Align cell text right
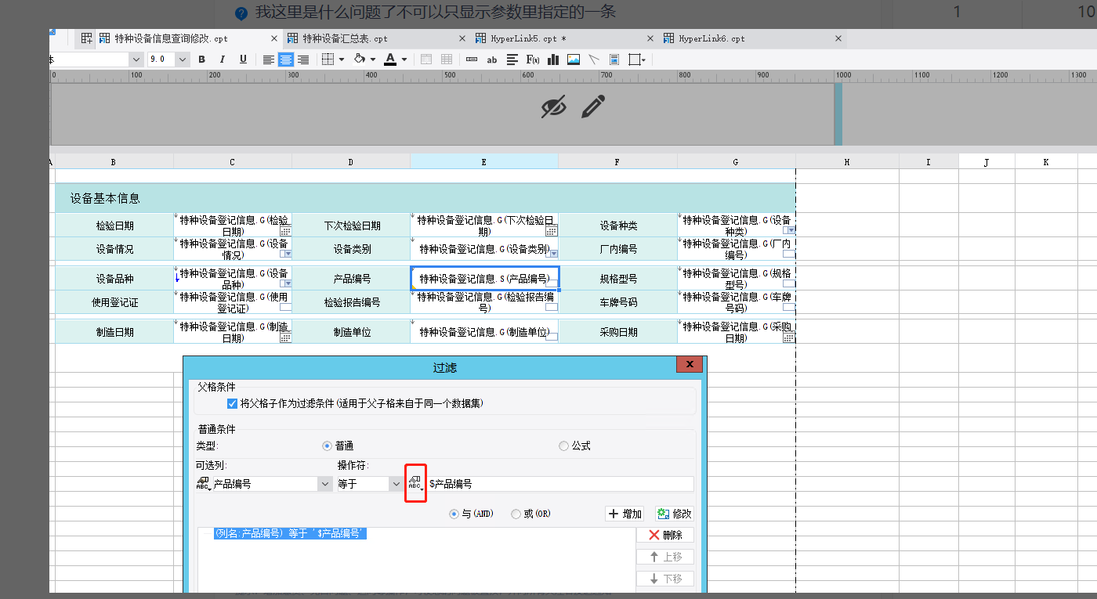1097x599 pixels. point(303,60)
